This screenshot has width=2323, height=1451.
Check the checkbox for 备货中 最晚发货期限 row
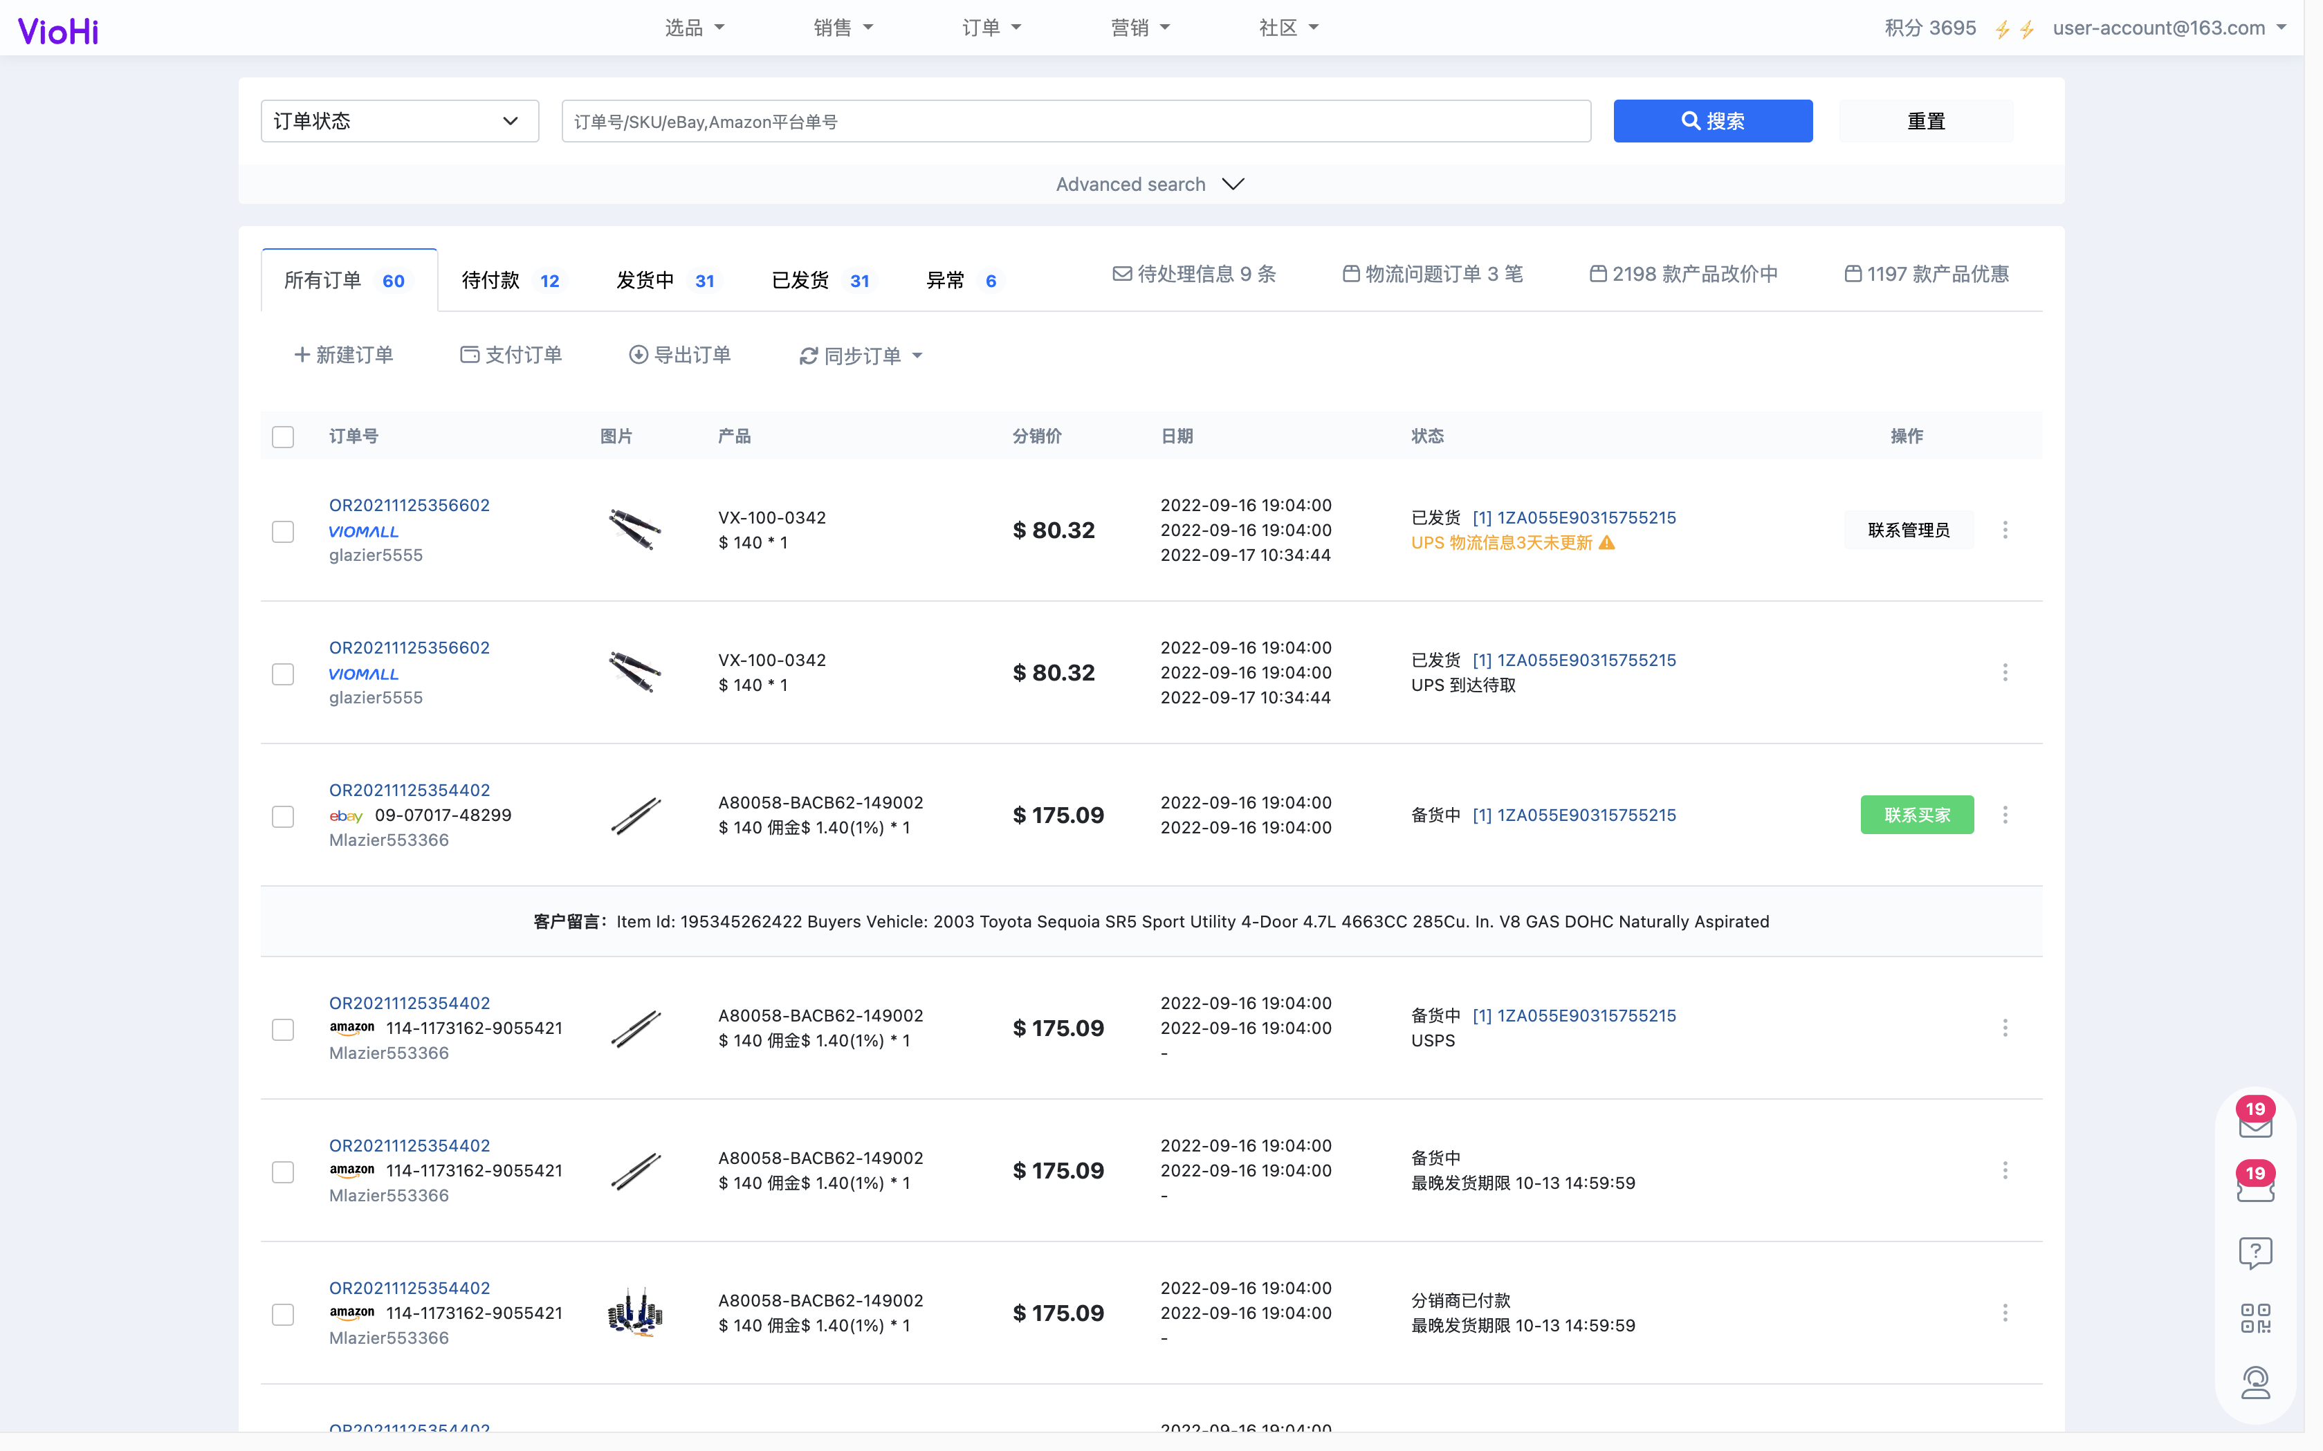pyautogui.click(x=283, y=1173)
